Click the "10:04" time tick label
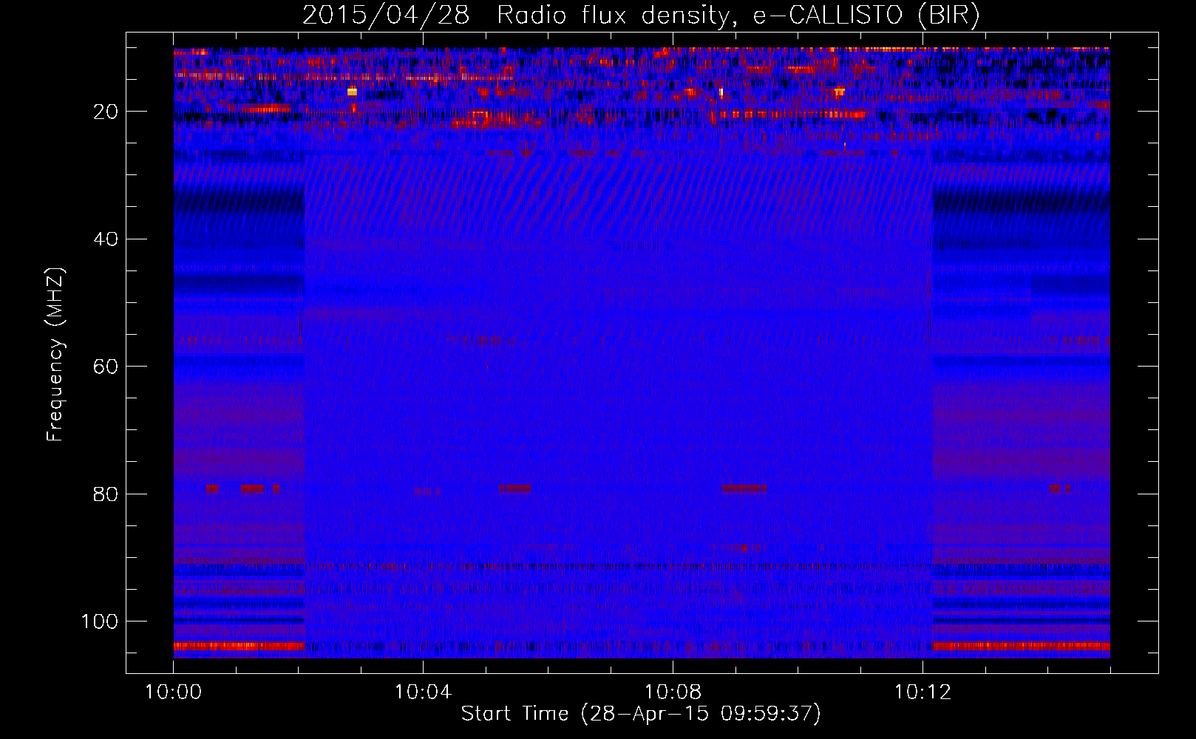1196x739 pixels. 423,692
